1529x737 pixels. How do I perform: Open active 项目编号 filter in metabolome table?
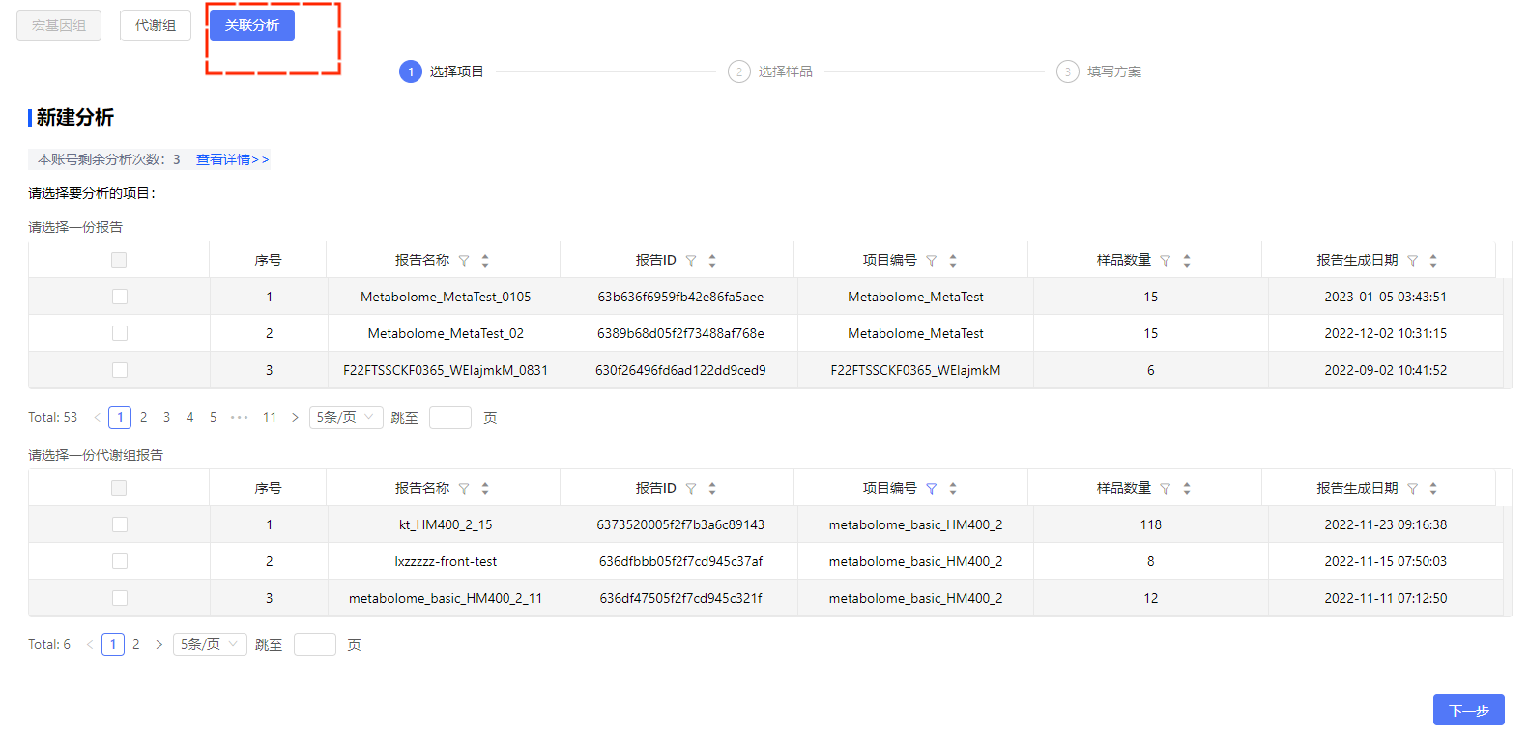[932, 489]
